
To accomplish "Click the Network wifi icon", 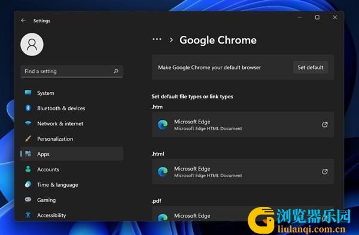I will tap(28, 123).
